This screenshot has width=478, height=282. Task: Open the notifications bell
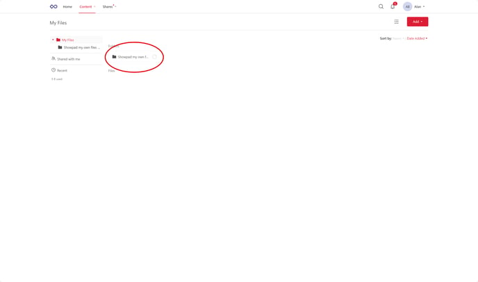[x=393, y=6]
